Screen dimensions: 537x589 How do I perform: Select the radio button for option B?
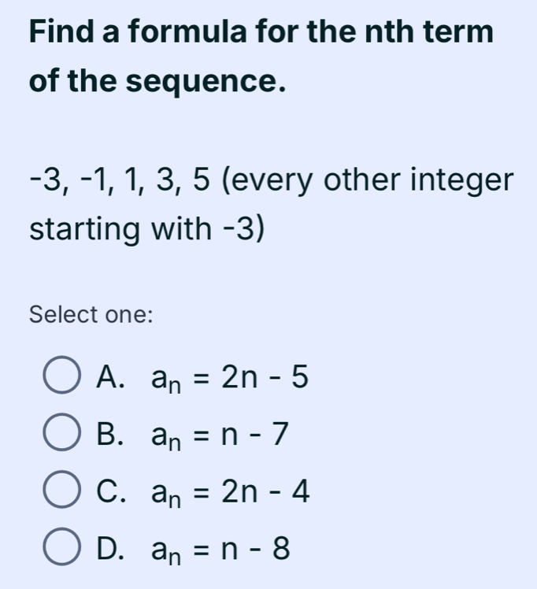click(65, 434)
